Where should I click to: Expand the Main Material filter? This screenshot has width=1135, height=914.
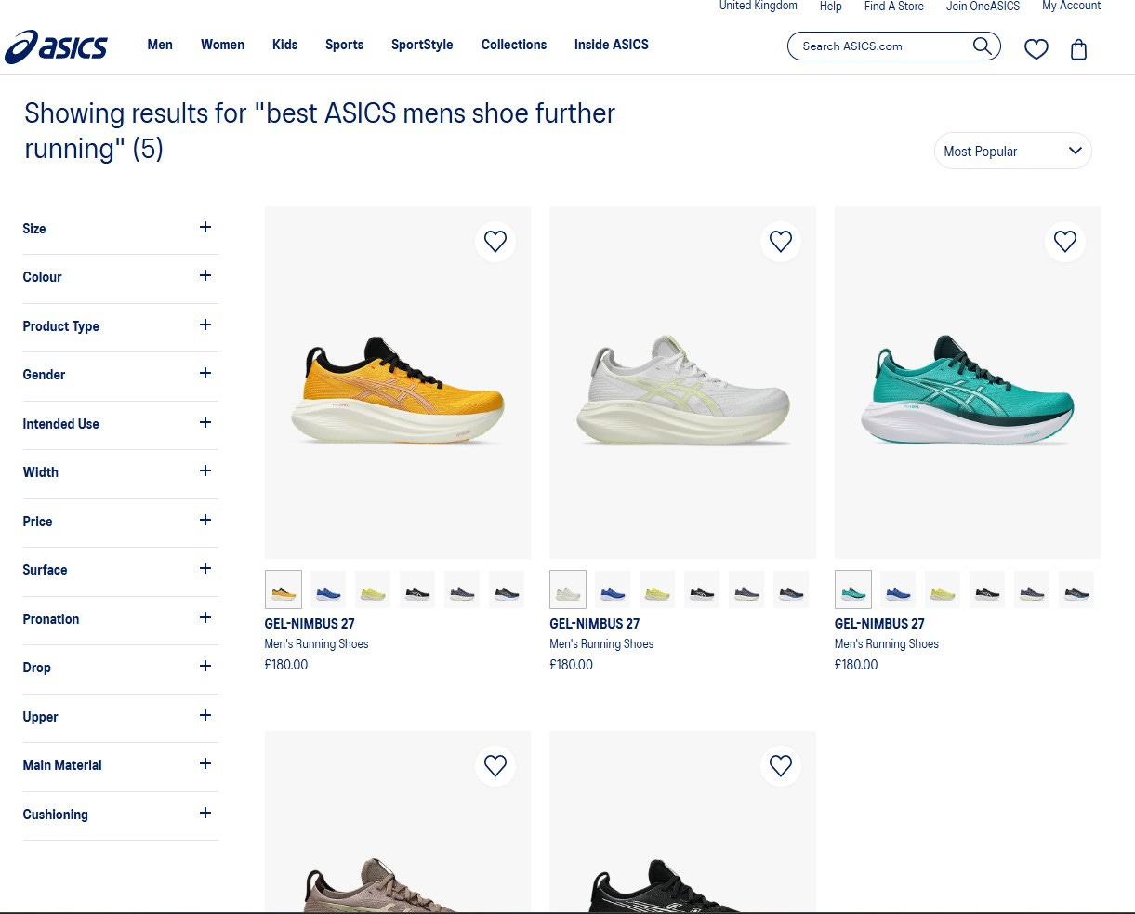coord(120,765)
